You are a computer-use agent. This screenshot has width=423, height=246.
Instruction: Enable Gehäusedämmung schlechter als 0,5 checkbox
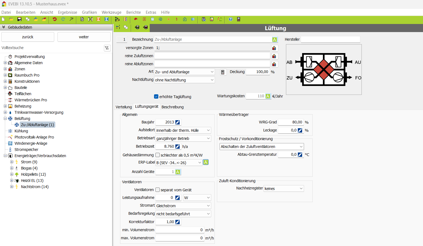point(158,155)
